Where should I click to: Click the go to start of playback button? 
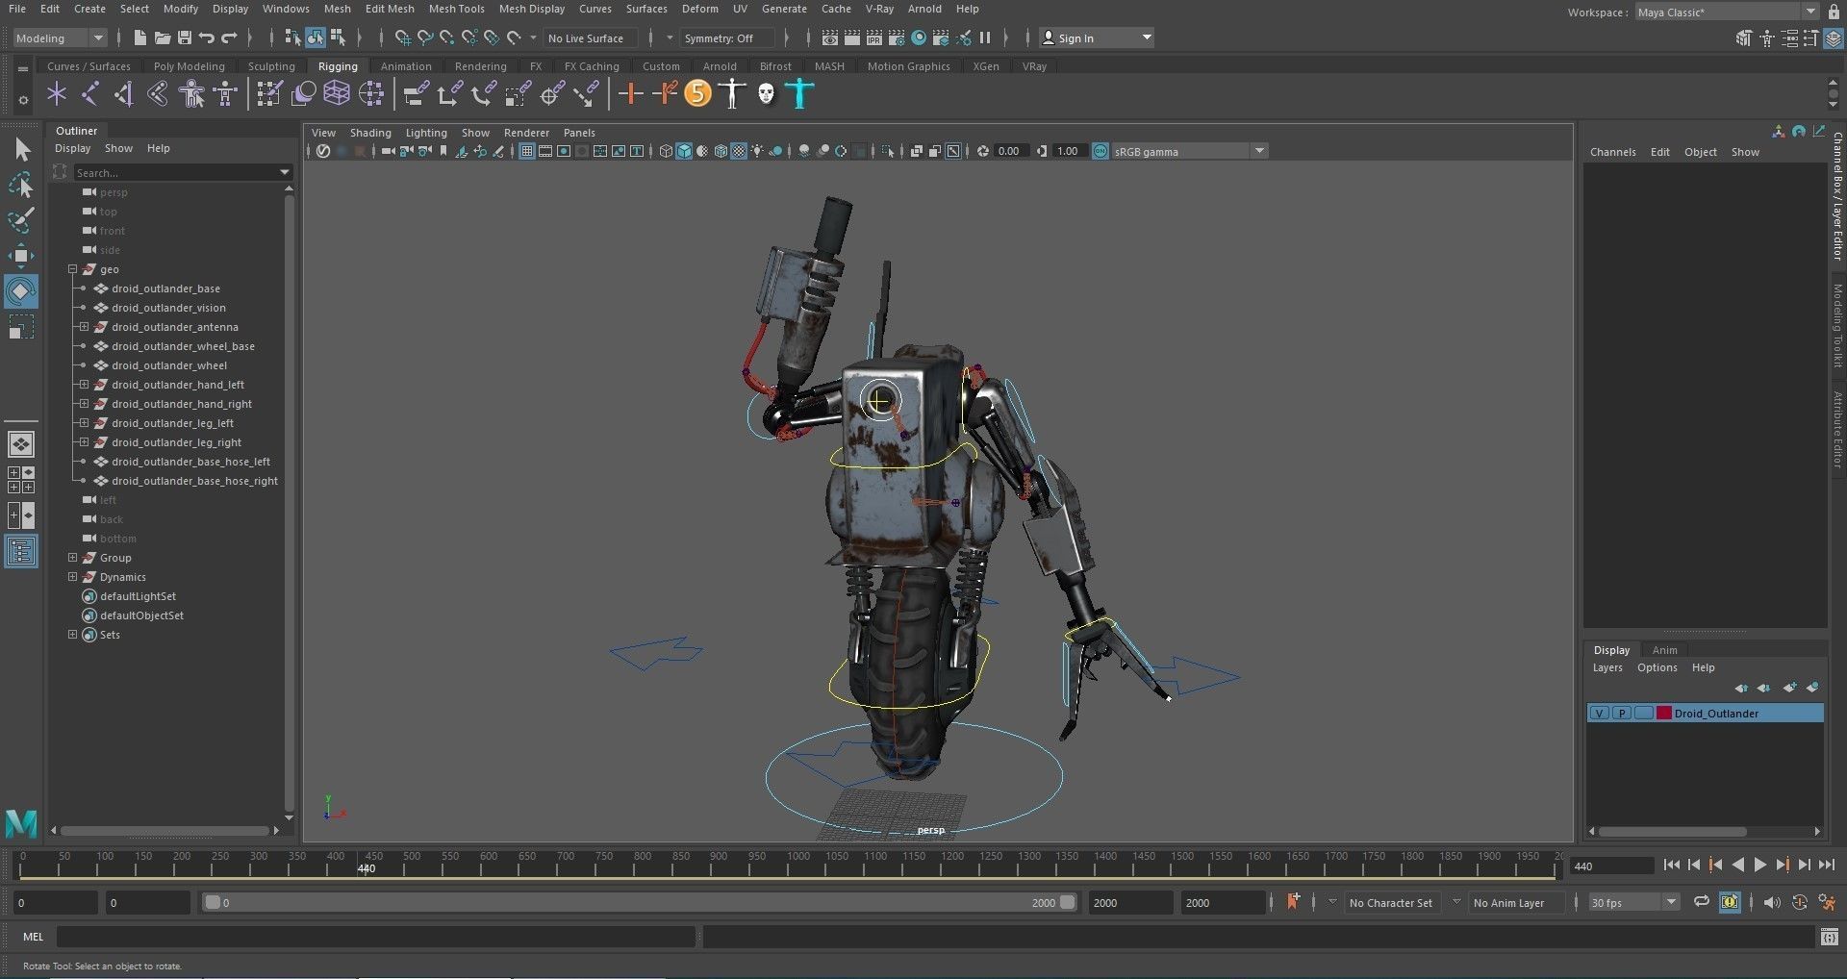[x=1672, y=866]
